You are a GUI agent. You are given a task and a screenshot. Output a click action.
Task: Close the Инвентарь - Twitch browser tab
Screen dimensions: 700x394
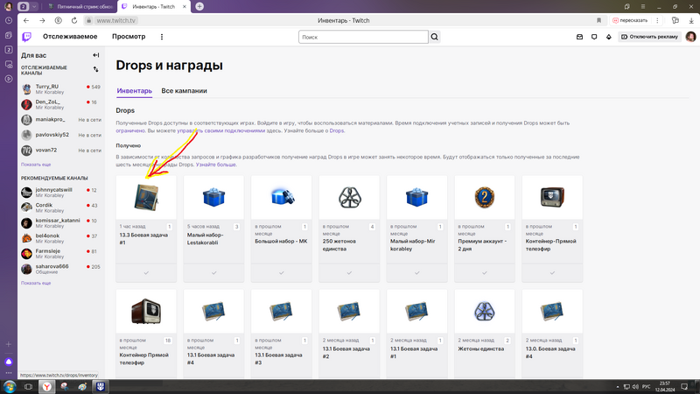click(x=185, y=7)
